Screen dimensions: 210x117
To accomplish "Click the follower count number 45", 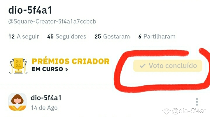I will [x=50, y=36].
